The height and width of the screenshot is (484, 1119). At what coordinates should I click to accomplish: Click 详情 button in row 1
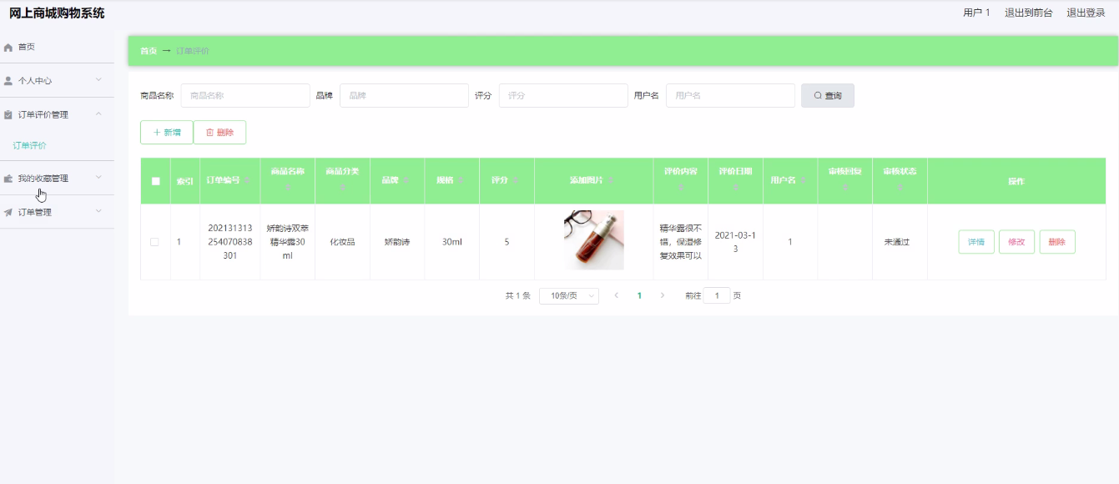(x=976, y=242)
